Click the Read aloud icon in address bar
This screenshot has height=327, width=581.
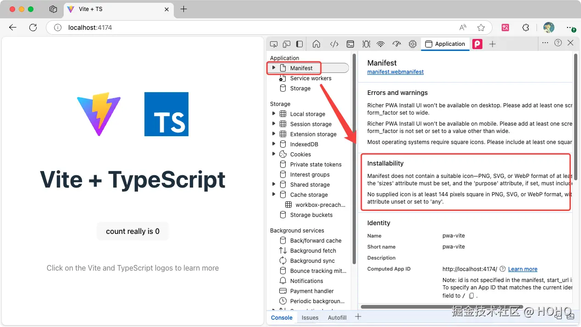(x=463, y=28)
